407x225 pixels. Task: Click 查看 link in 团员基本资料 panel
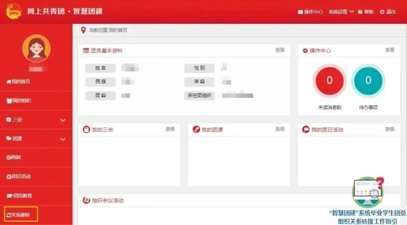(280, 50)
